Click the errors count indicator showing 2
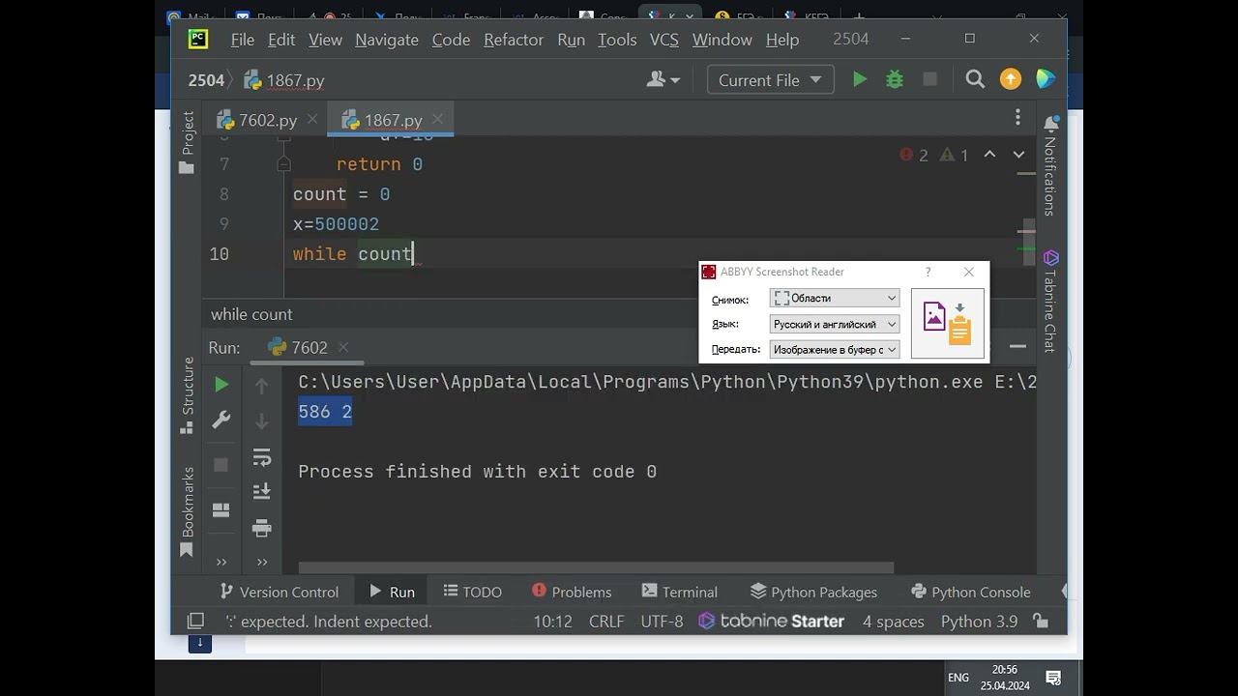Screen dimensions: 1238x696 (914, 155)
